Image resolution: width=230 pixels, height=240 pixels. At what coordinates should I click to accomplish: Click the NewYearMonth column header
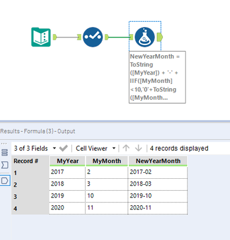point(158,161)
